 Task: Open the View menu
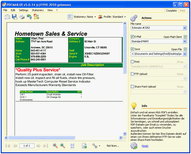click(x=50, y=10)
